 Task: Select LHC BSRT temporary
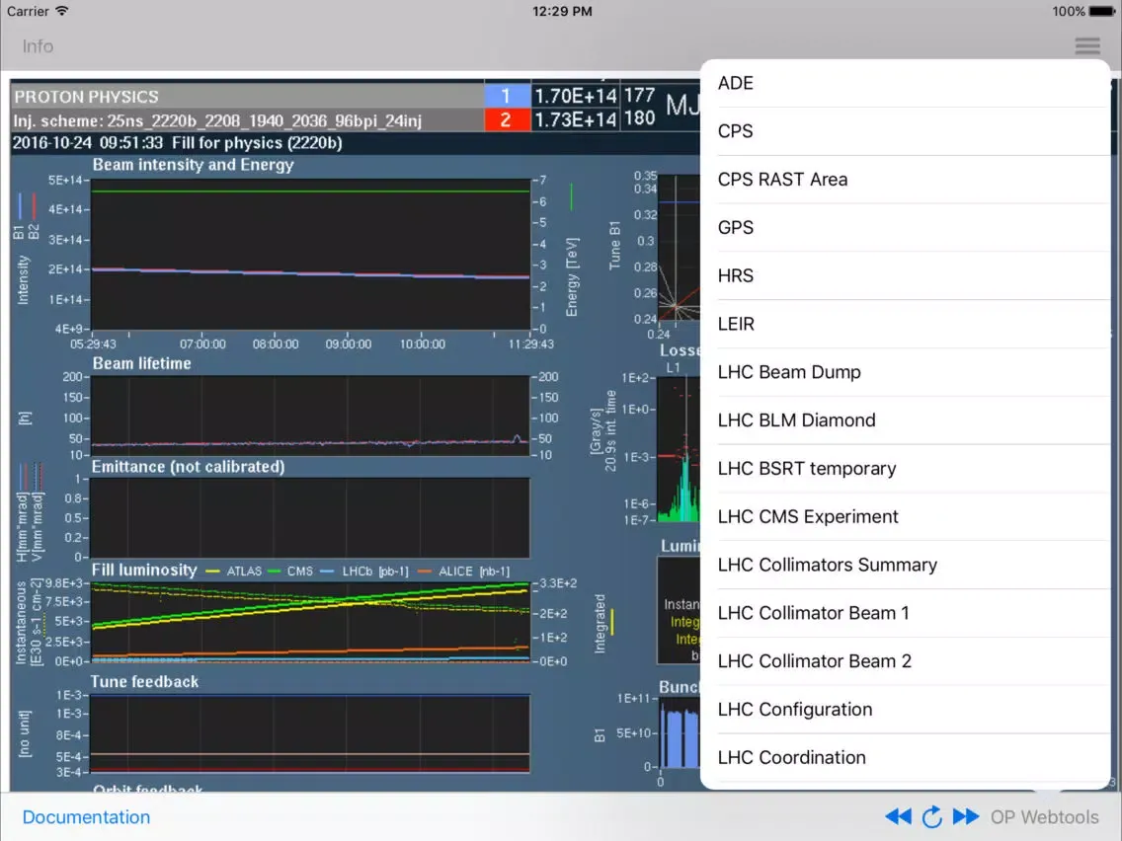tap(905, 469)
